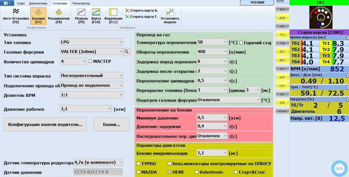Toggle Бенз.инжекторы контролируемые по ПЛЮСУ checkbox
This screenshot has height=177, width=349.
pyautogui.click(x=169, y=164)
